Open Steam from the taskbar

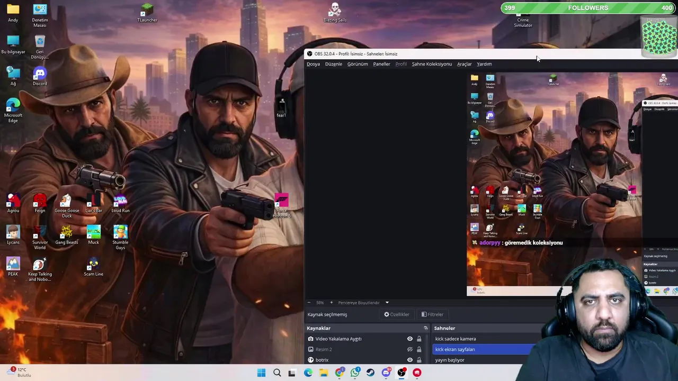click(x=370, y=373)
